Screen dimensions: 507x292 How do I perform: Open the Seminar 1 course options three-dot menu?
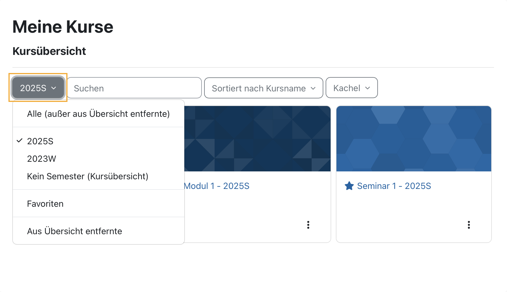pos(469,225)
